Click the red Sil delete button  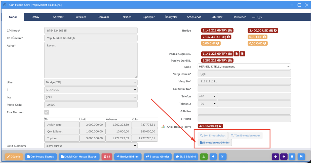107,157
